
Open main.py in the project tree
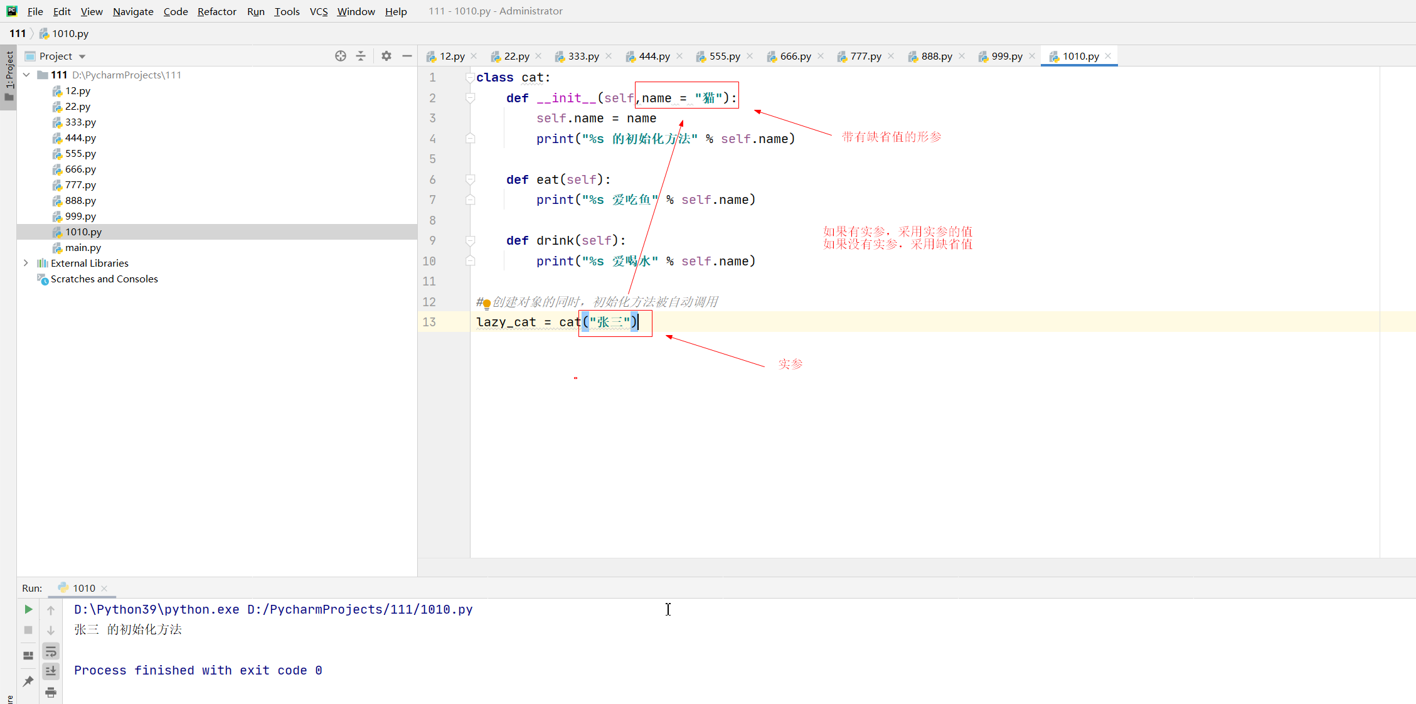(x=83, y=247)
